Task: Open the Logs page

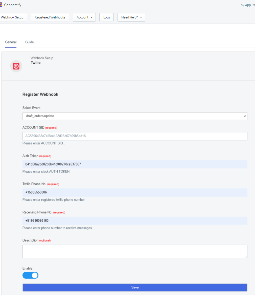Action: click(x=106, y=17)
